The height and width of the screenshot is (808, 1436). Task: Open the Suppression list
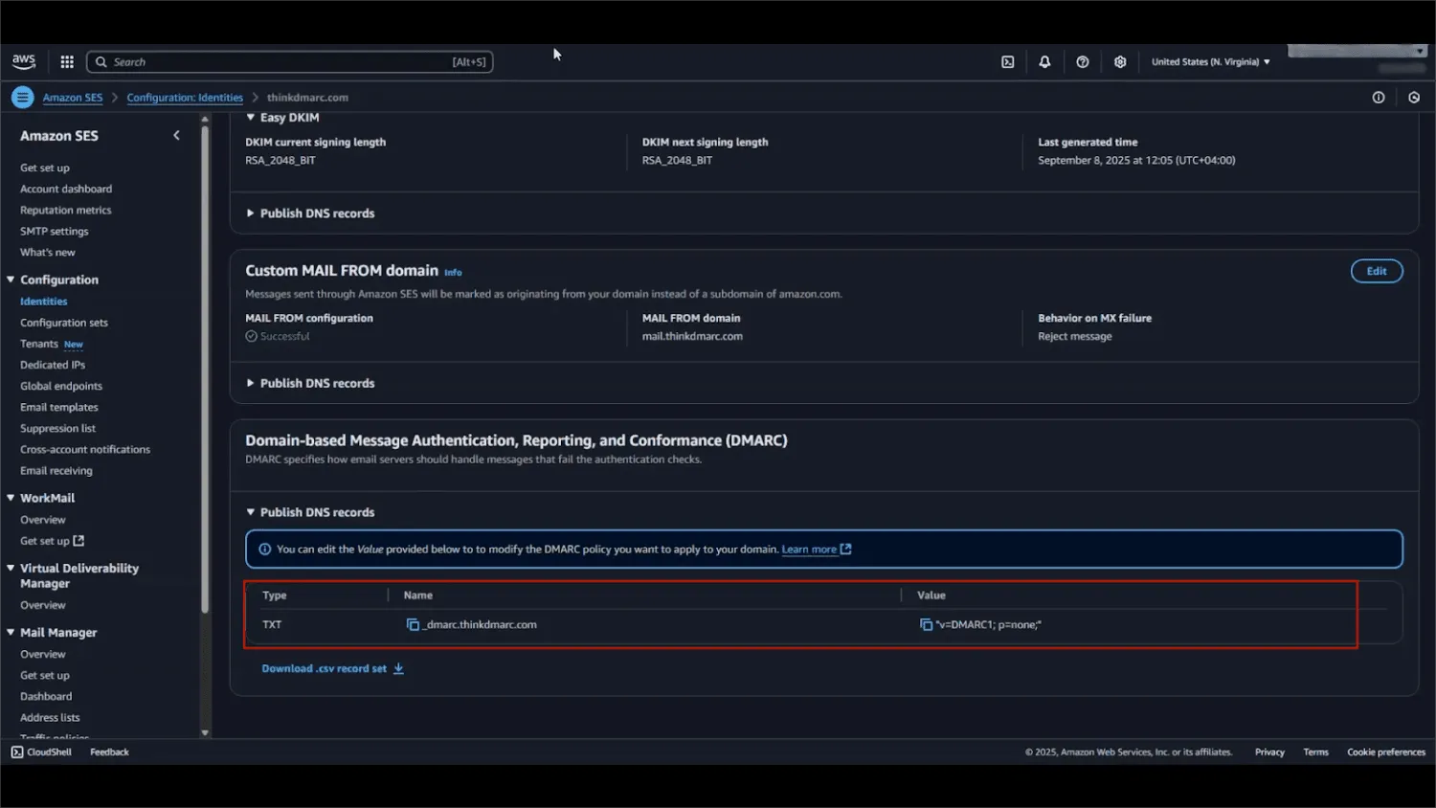point(58,428)
